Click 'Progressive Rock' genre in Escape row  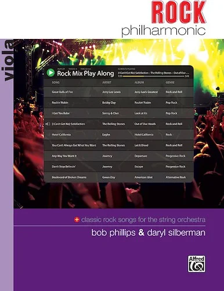click(x=175, y=166)
